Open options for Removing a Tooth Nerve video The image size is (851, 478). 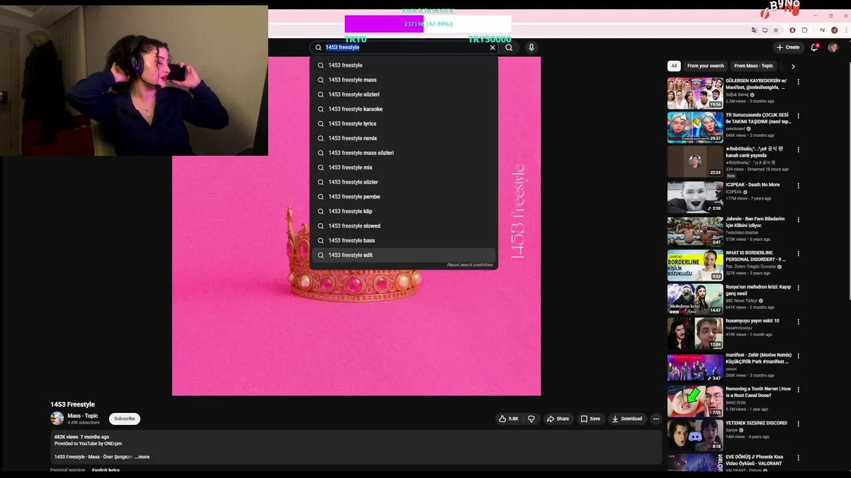[798, 390]
